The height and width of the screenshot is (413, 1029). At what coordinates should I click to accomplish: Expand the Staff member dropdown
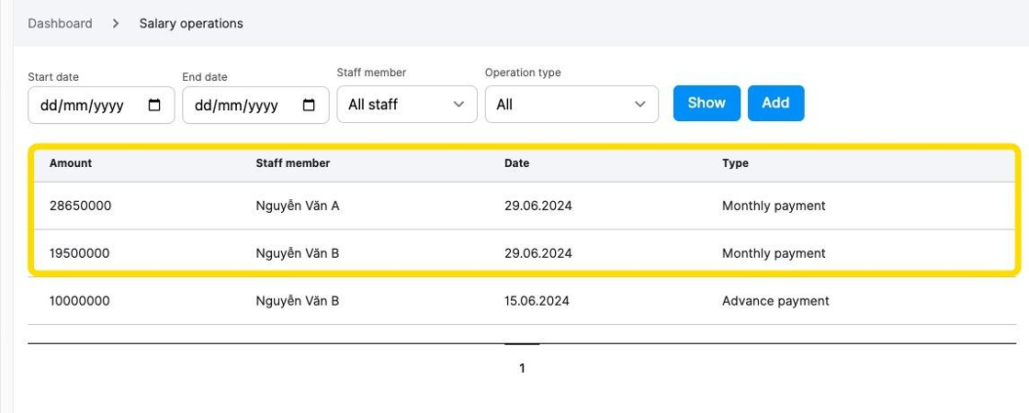point(407,105)
